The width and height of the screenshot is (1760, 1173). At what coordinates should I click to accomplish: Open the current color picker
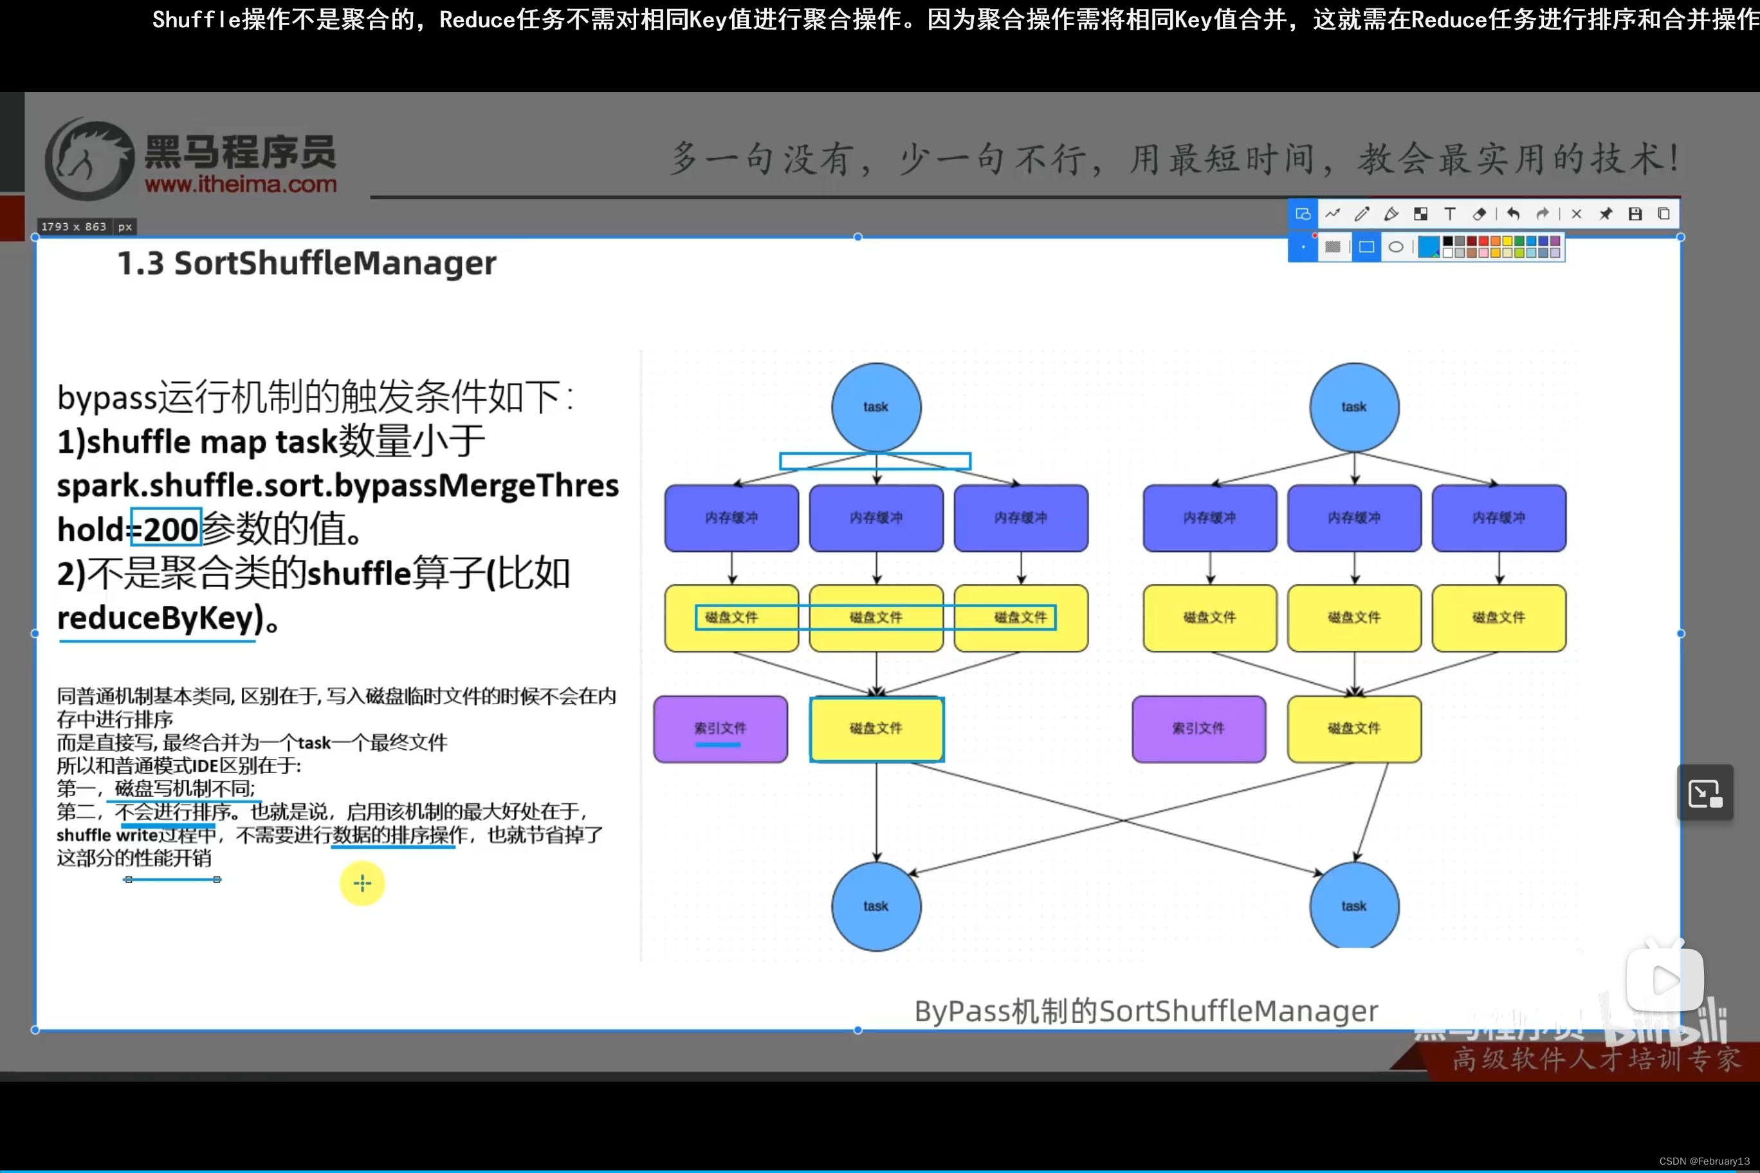point(1429,247)
